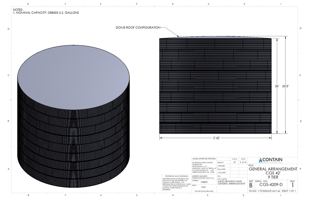
Task: Select the "DO NOT SCALE DRAWING" note
Action: (x=204, y=192)
